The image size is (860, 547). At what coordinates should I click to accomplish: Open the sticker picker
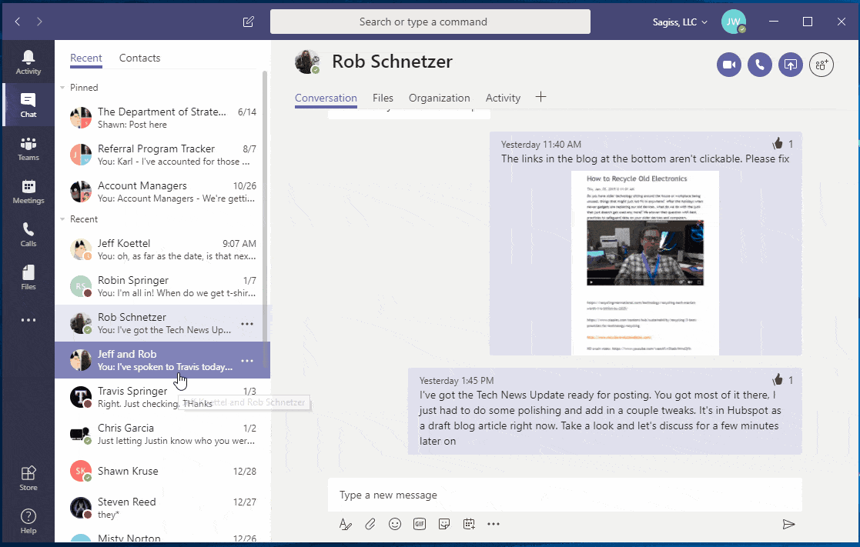[444, 524]
